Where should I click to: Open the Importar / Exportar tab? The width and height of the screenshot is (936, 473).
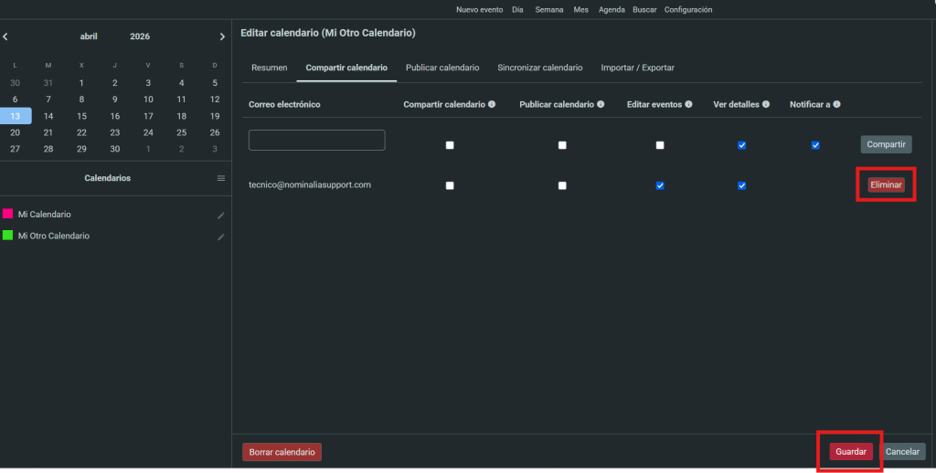[x=637, y=68]
